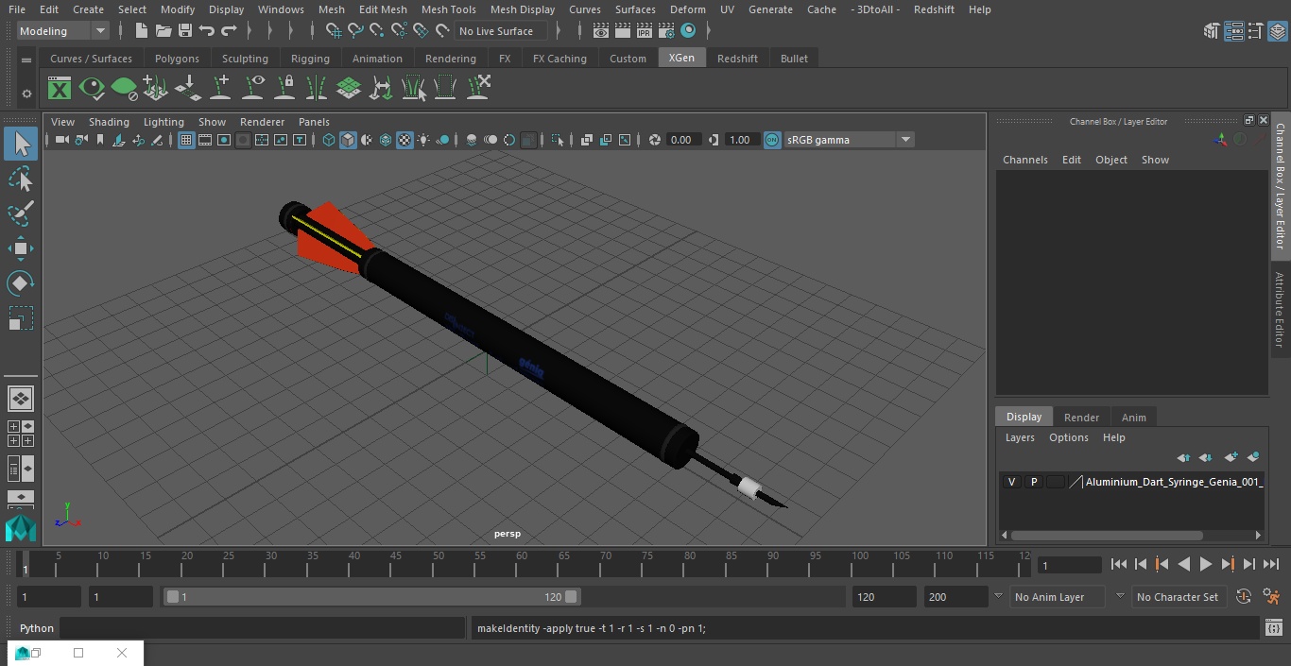Switch to single-pane layout icon

point(21,399)
